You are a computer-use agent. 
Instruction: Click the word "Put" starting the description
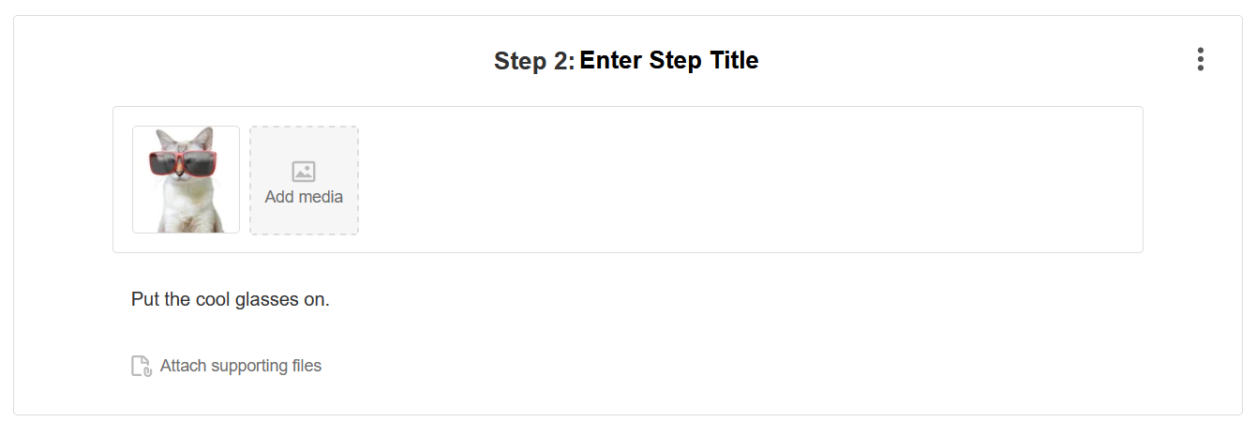tap(144, 300)
